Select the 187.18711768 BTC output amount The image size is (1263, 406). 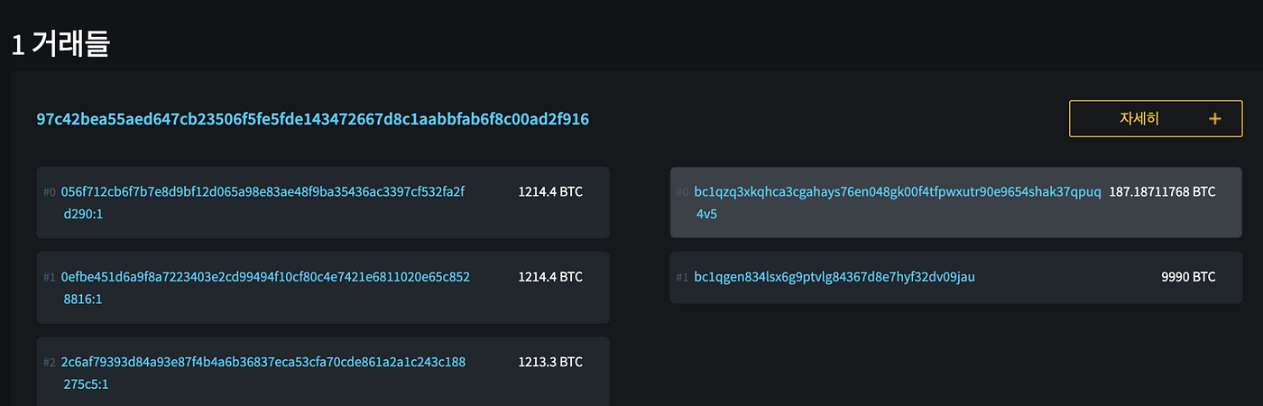(1162, 192)
